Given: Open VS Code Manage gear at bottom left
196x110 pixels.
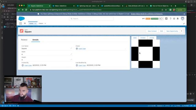Looking at the screenshot, I should pos(2,102).
